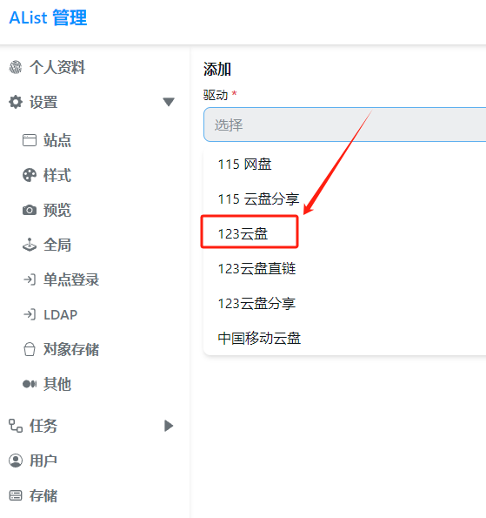This screenshot has height=518, width=486.
Task: Choose 123云盘直链 from the list
Action: pyautogui.click(x=256, y=269)
